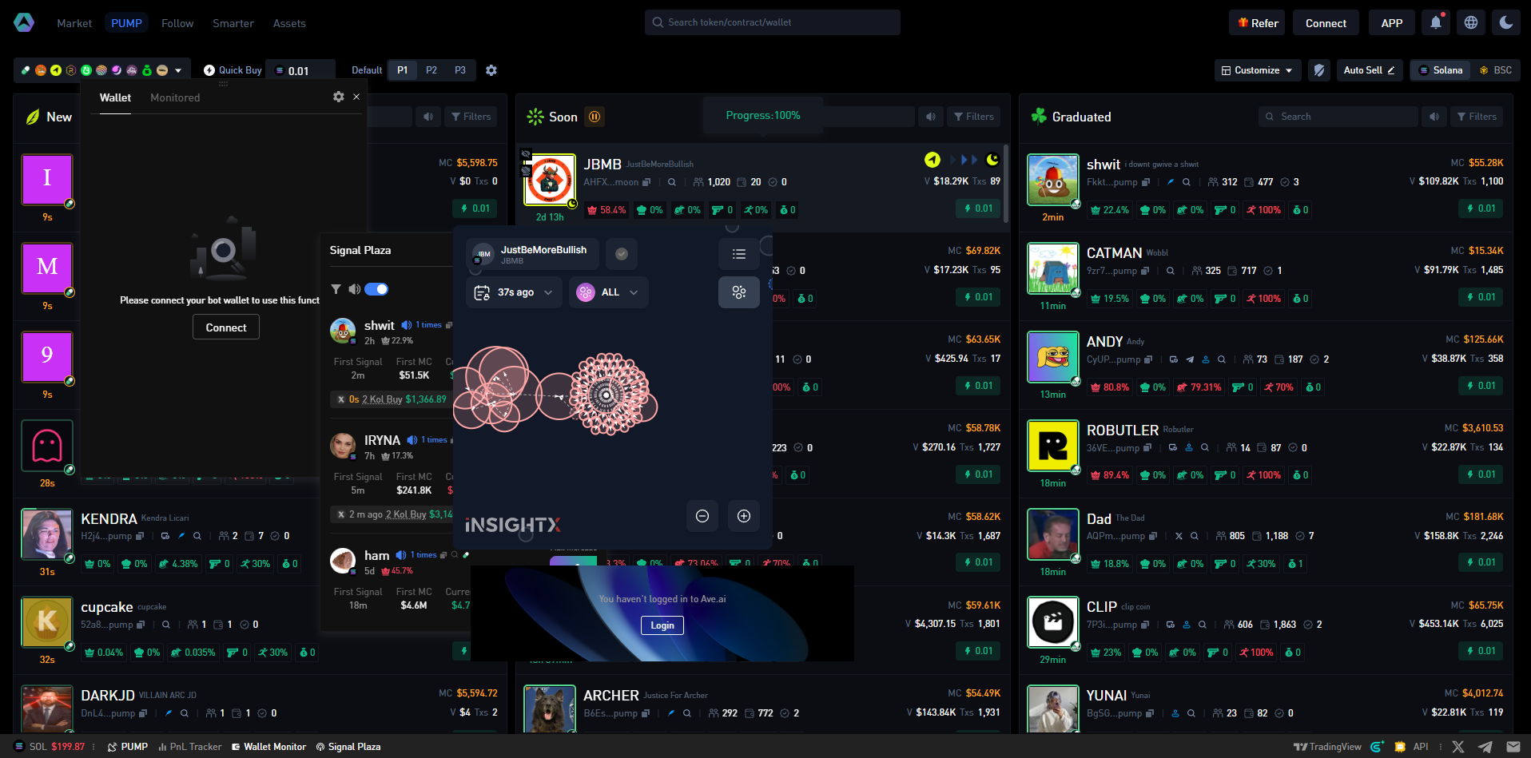Click the shield protection icon
Image resolution: width=1531 pixels, height=758 pixels.
click(x=1319, y=70)
